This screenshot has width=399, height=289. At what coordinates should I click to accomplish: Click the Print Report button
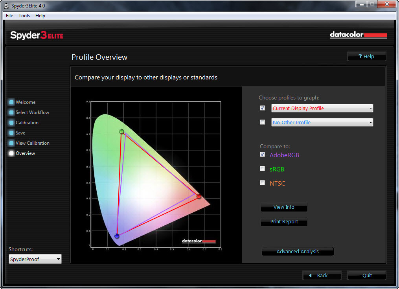284,222
